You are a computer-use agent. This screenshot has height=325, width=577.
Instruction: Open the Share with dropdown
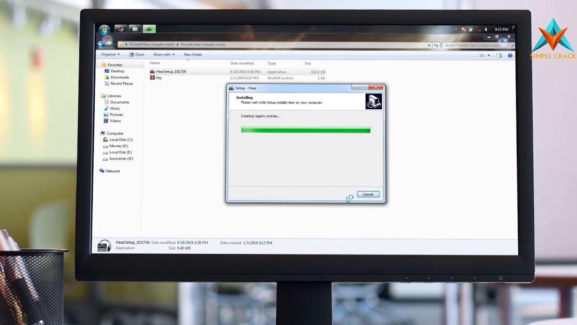[164, 55]
